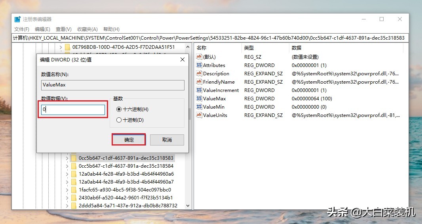Select tree key 0E796BDB-100D-47D6-A2D5-F7D2DAA51F51
The height and width of the screenshot is (224, 422).
click(x=124, y=47)
